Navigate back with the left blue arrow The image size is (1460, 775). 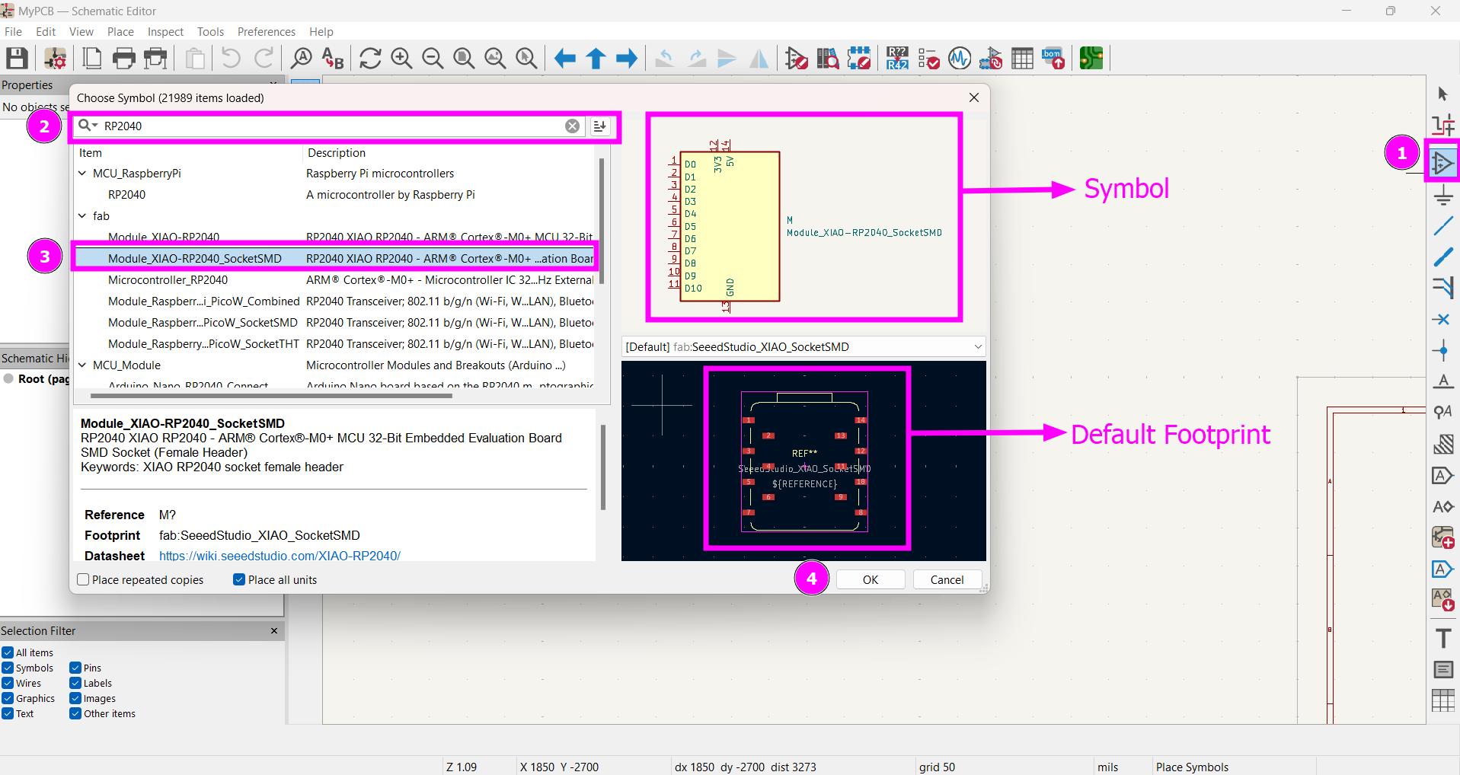(564, 59)
